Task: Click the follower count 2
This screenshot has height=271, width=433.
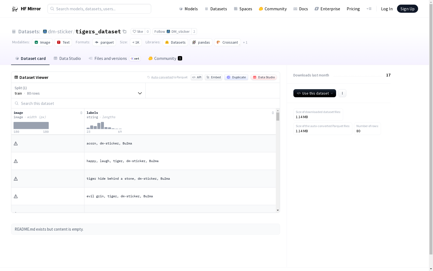Action: click(194, 31)
